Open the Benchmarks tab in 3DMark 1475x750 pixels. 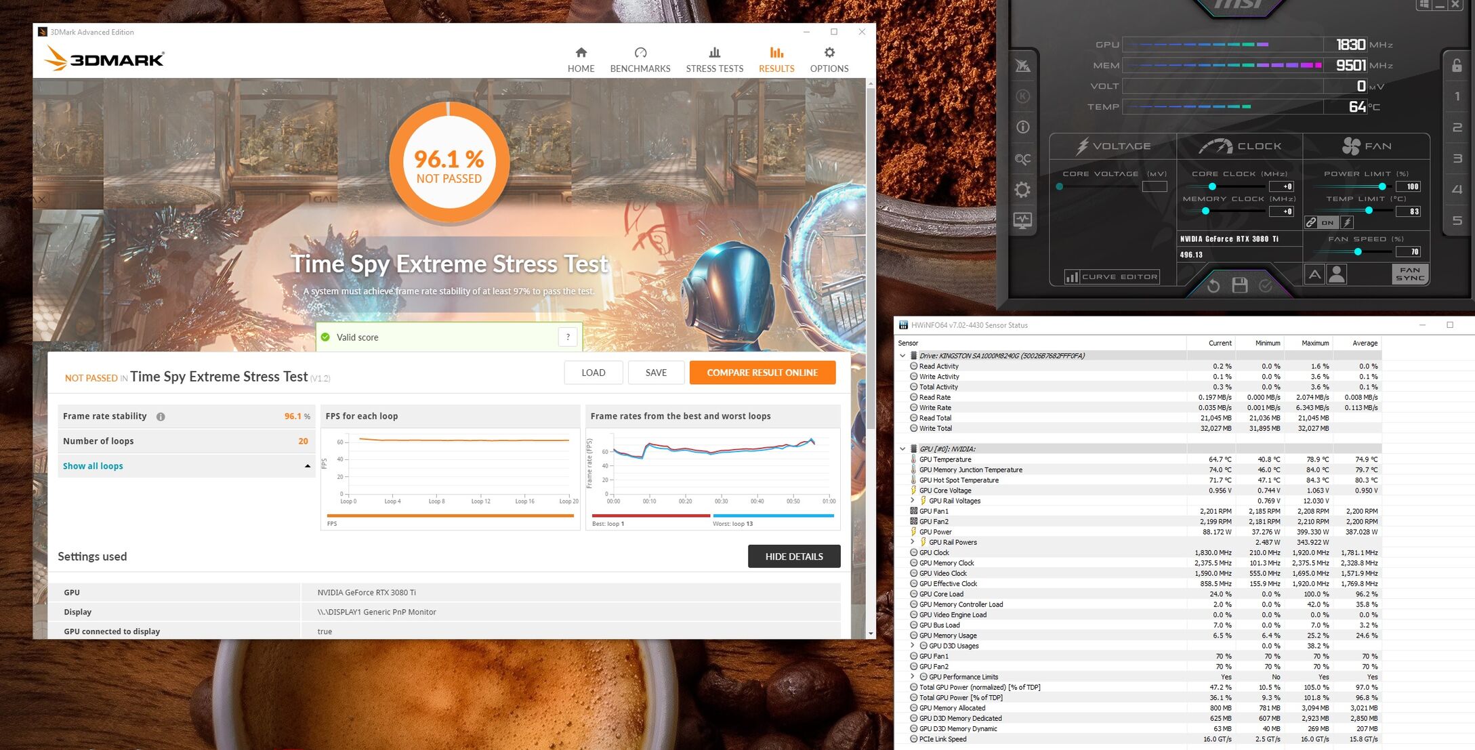click(640, 60)
